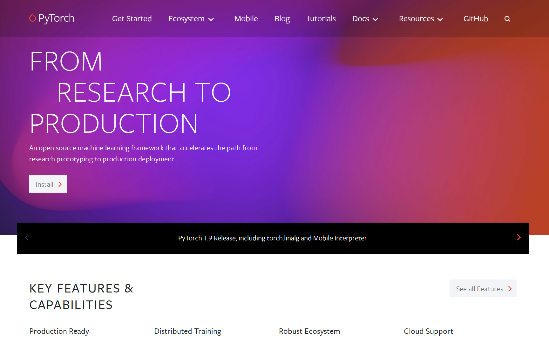549x343 pixels.
Task: Open the Get Started page
Action: tap(132, 19)
